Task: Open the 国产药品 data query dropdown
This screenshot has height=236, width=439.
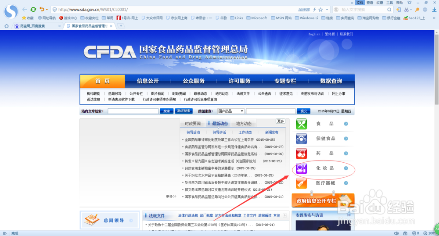Action: [231, 111]
